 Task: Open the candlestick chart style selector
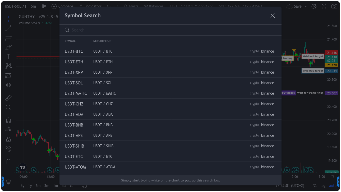pos(44,6)
